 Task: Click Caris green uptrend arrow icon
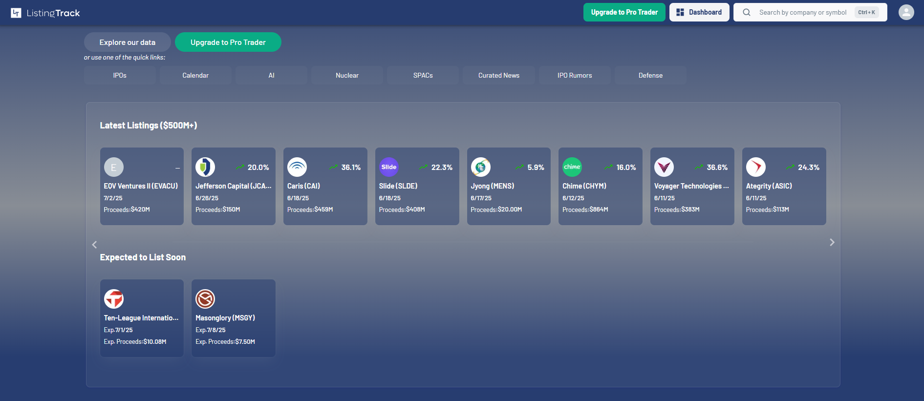click(x=333, y=167)
